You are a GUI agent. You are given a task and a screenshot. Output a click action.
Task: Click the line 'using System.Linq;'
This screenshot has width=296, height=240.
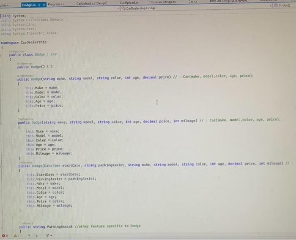(18, 24)
